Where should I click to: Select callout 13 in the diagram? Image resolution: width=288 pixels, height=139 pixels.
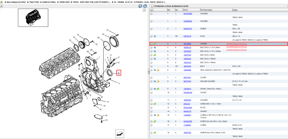tap(74, 37)
